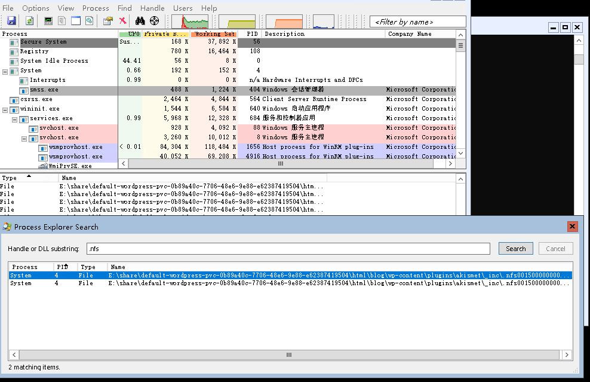Image resolution: width=590 pixels, height=382 pixels.
Task: Select the second System search result row
Action: click(290, 283)
